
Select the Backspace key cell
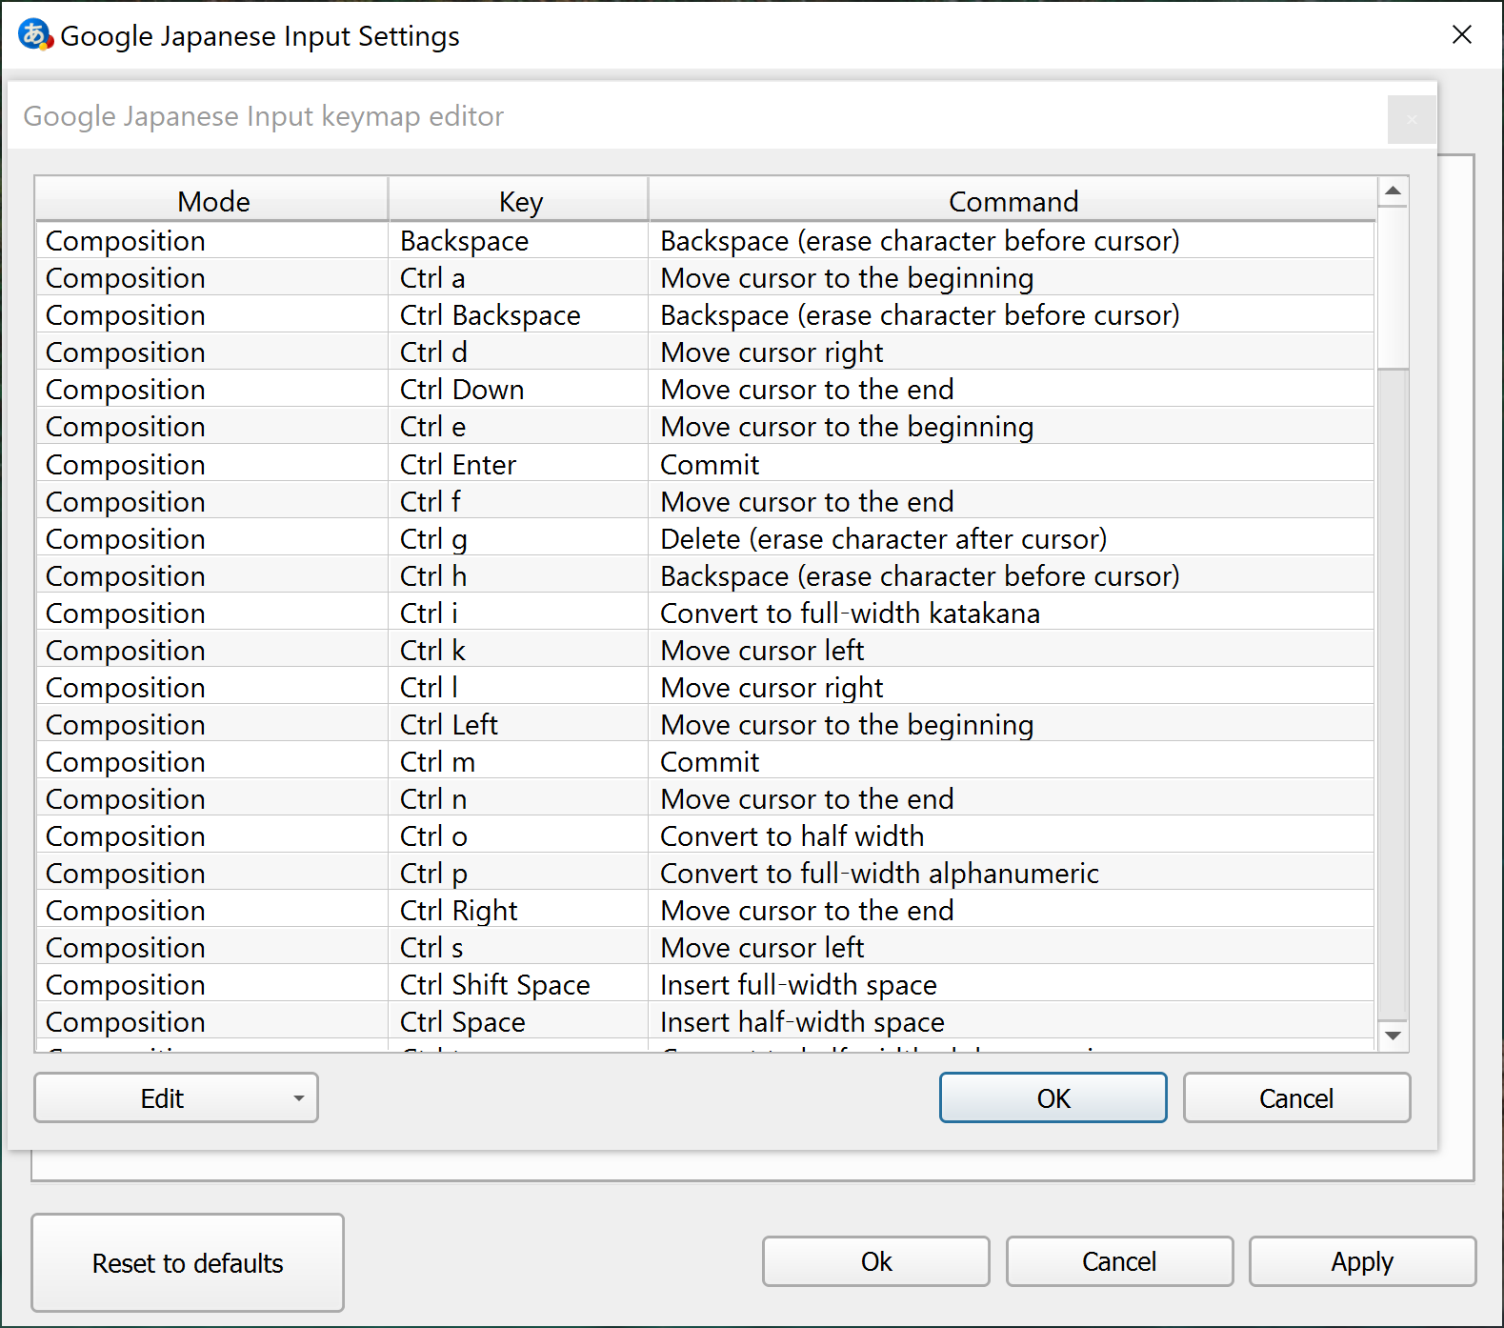click(518, 241)
